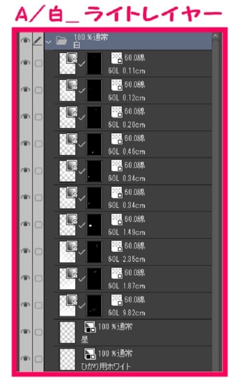
Task: Click the pen editing-target icon beside 白 folder
Action: [x=38, y=40]
